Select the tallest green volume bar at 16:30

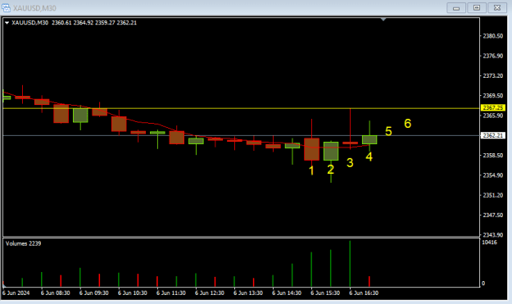pos(350,264)
